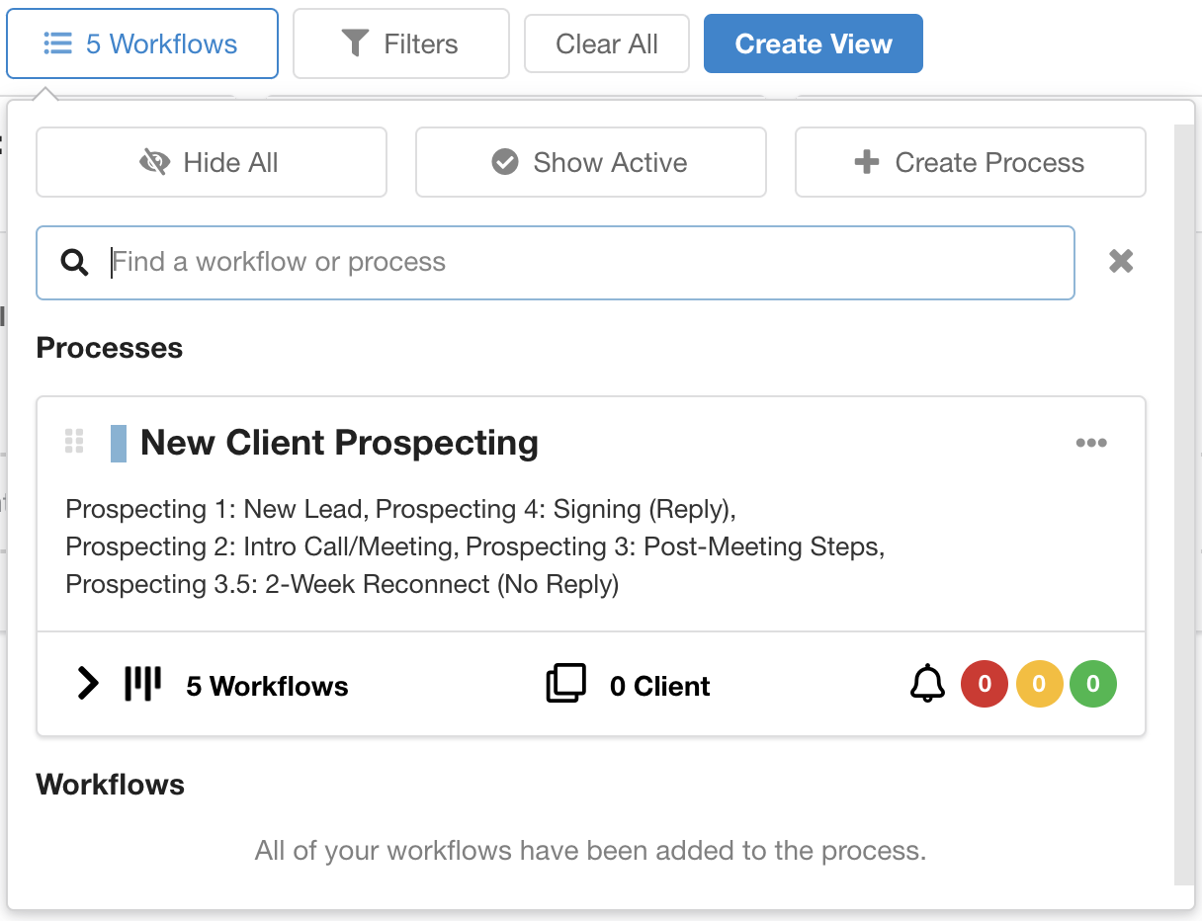
Task: Open the three-dot menu for New Client Prospecting
Action: point(1091,443)
